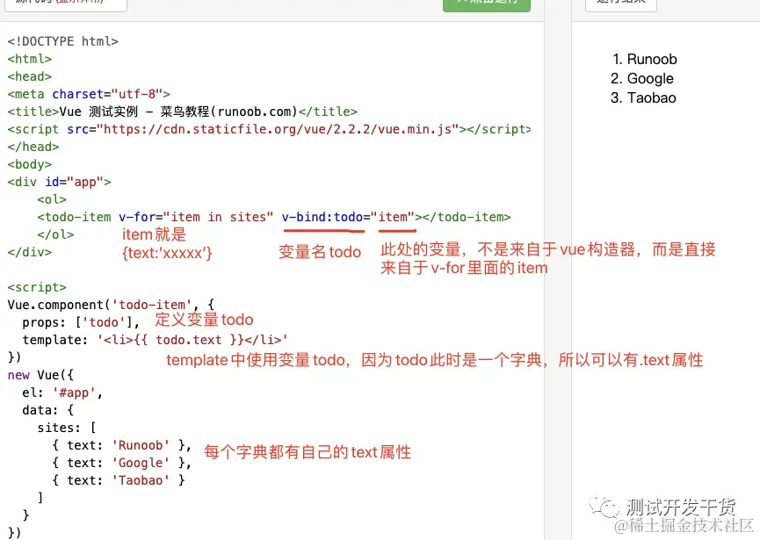Viewport: 760px width, 540px height.
Task: Click the { text: 'Runoob' } line
Action: click(x=122, y=445)
